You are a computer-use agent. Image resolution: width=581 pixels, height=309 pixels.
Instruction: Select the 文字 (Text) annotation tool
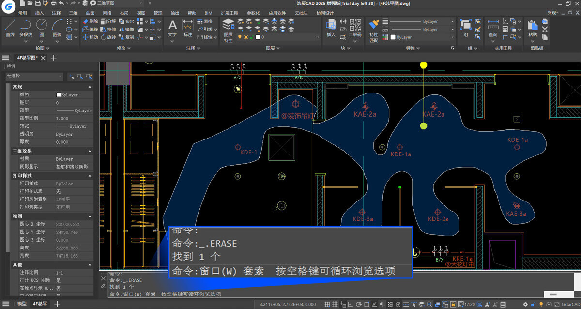pos(172,28)
